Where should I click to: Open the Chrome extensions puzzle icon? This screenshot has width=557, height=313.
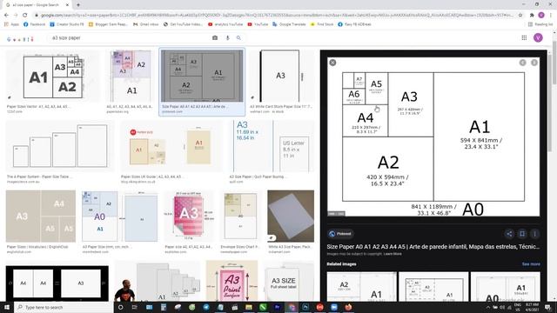click(532, 15)
